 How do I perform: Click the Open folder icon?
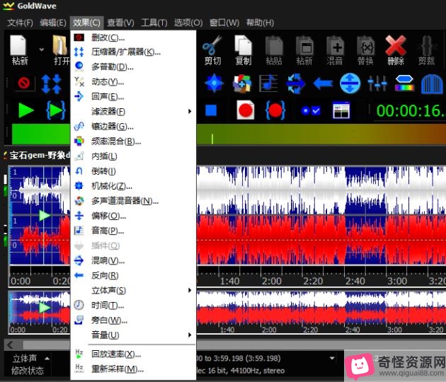pyautogui.click(x=62, y=50)
